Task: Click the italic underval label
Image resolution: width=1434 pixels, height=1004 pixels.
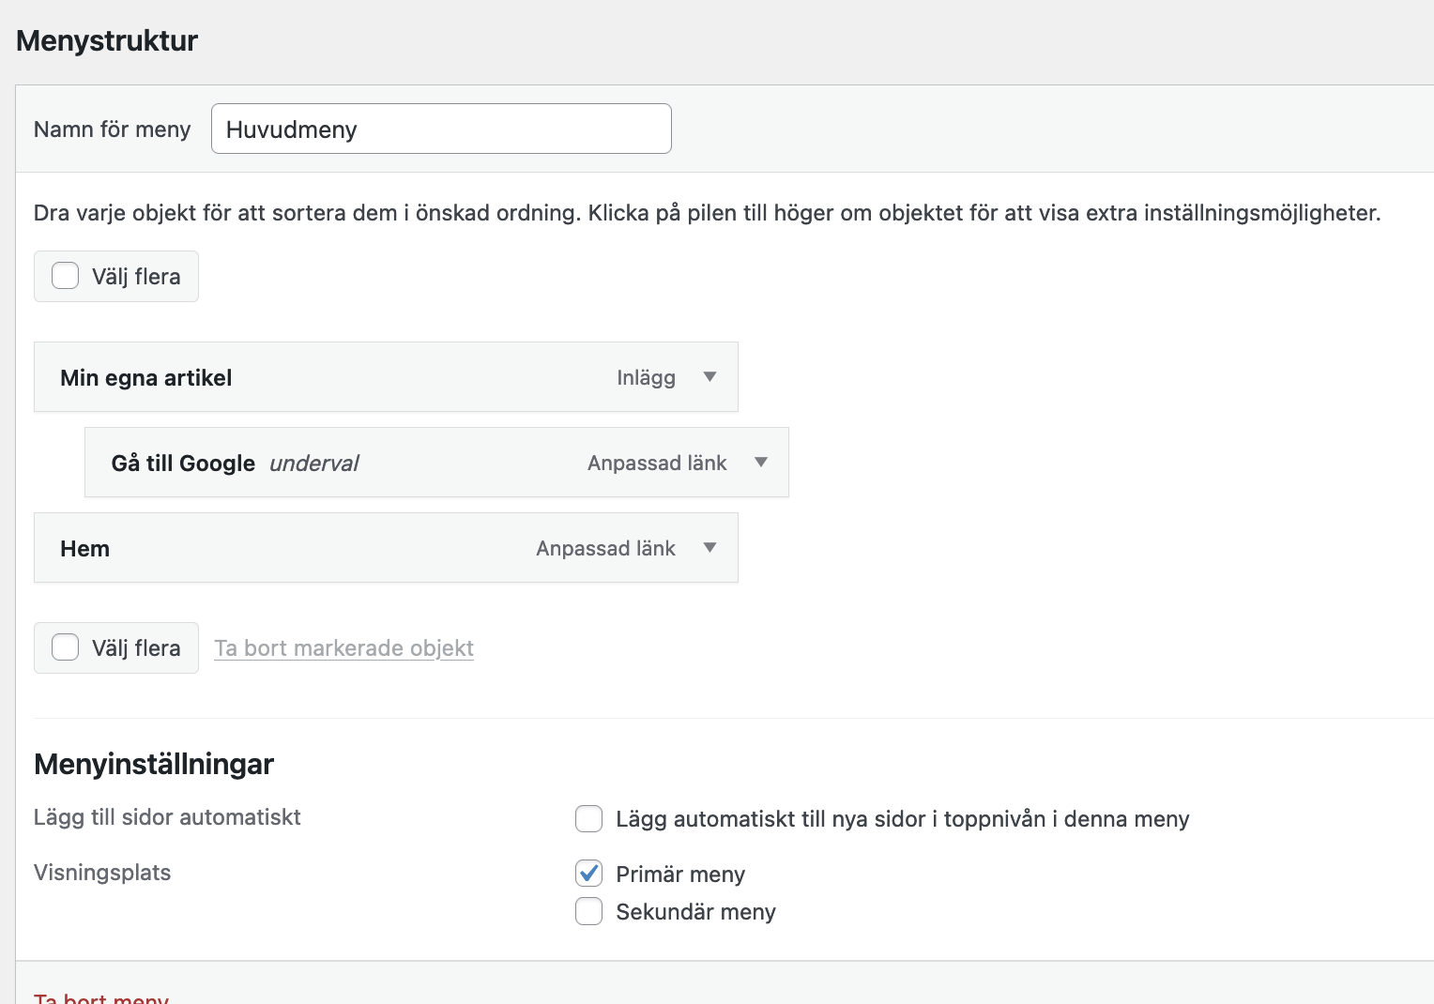Action: 314,464
